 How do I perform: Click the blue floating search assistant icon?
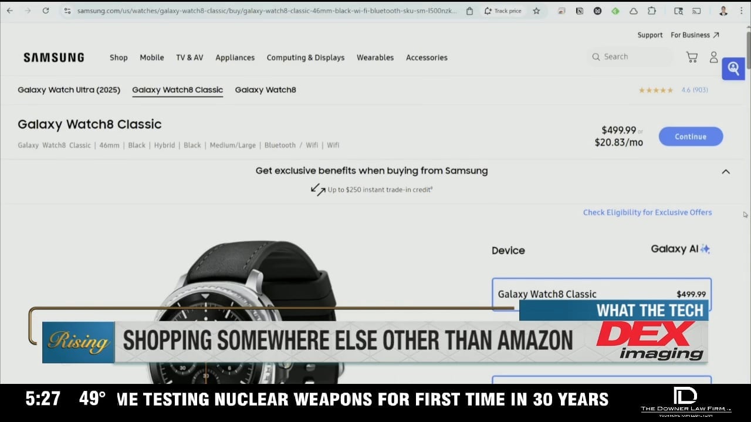(x=733, y=69)
